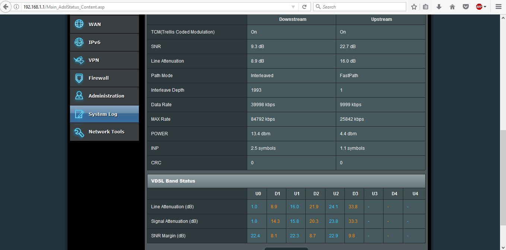The image size is (506, 250).
Task: Click the IPv6 globe icon
Action: click(79, 42)
